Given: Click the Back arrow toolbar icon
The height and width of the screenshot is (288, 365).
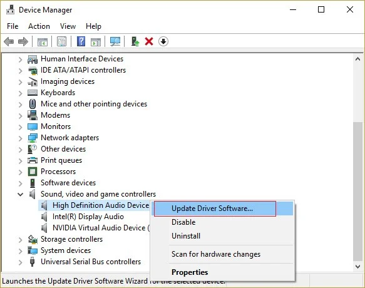Looking at the screenshot, I should (x=9, y=42).
